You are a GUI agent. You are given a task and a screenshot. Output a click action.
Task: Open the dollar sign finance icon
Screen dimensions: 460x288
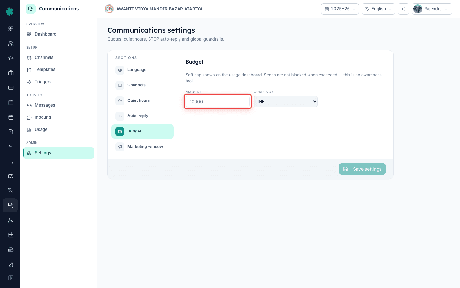tap(11, 147)
